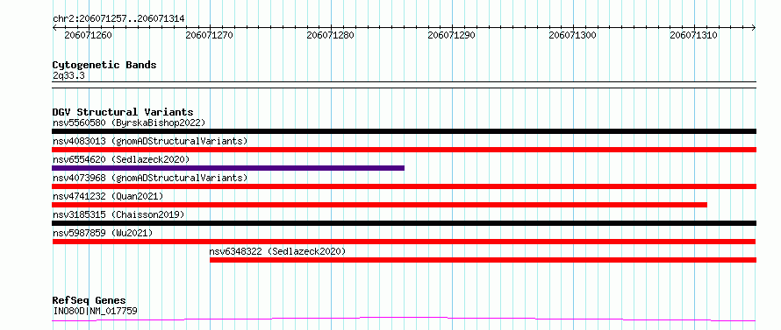Image resolution: width=781 pixels, height=330 pixels.
Task: Open variant nsv6554620 (Sedlazeck2020) label
Action: 121,159
